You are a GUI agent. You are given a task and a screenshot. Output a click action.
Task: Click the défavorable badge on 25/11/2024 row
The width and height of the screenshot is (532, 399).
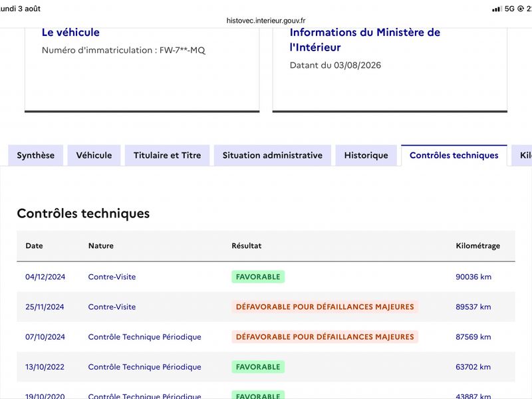pyautogui.click(x=325, y=307)
